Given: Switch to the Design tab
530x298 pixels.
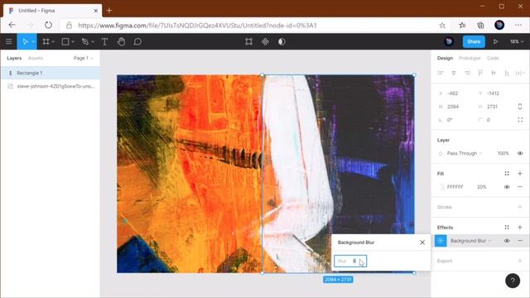Looking at the screenshot, I should click(445, 58).
